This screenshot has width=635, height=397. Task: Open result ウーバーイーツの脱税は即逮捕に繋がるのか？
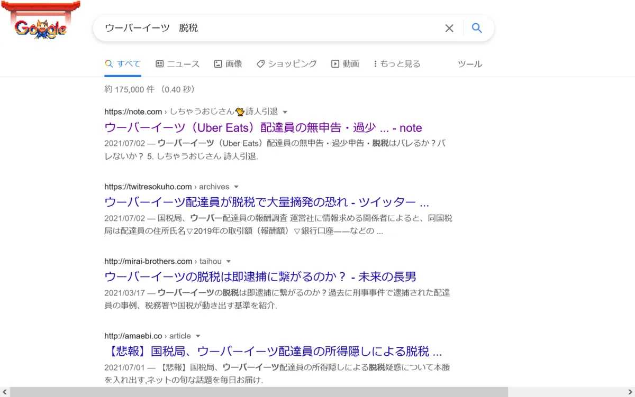pos(260,276)
